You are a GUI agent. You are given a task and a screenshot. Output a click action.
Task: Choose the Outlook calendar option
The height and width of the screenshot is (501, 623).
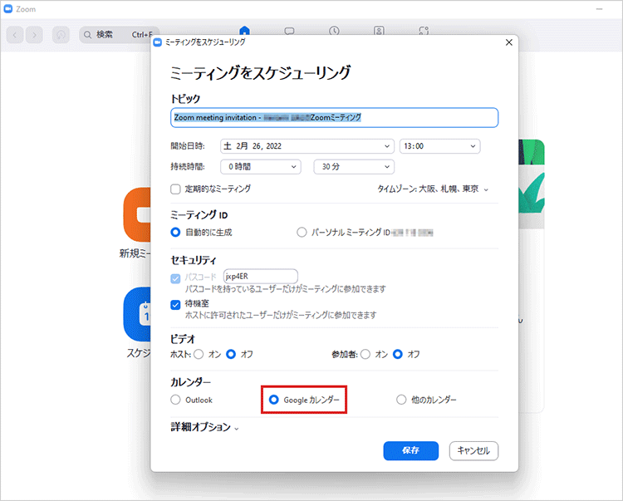[175, 400]
